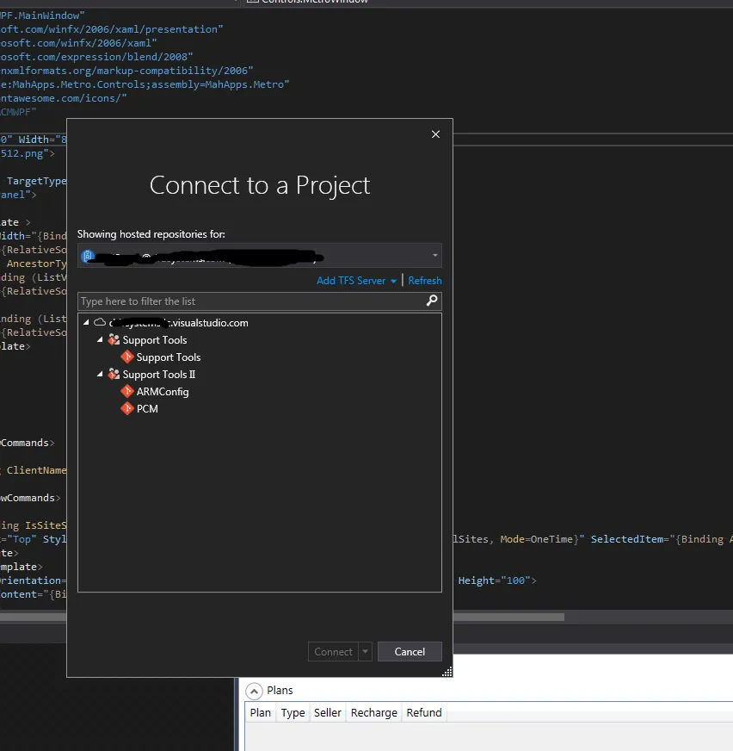Select the Support Tools II project
Image resolution: width=733 pixels, height=751 pixels.
[x=159, y=375]
